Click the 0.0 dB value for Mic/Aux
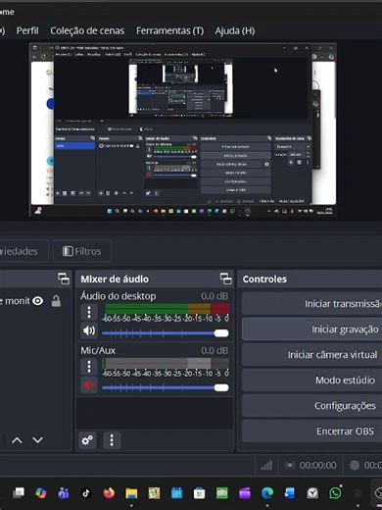The height and width of the screenshot is (510, 382). click(215, 350)
